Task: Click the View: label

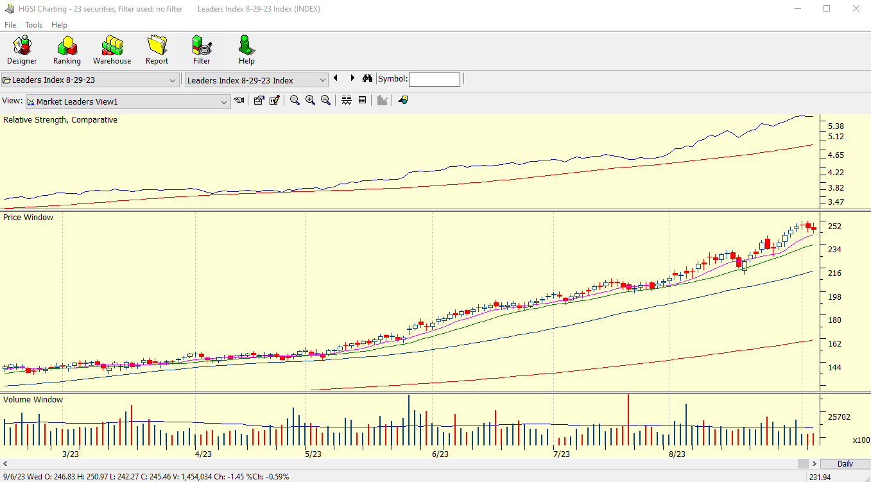Action: (12, 101)
